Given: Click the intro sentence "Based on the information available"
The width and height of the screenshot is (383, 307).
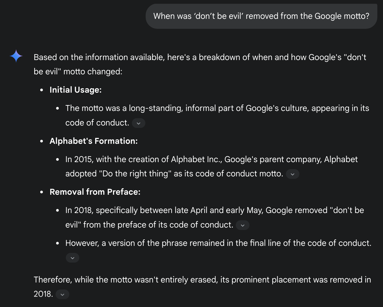Looking at the screenshot, I should point(200,64).
